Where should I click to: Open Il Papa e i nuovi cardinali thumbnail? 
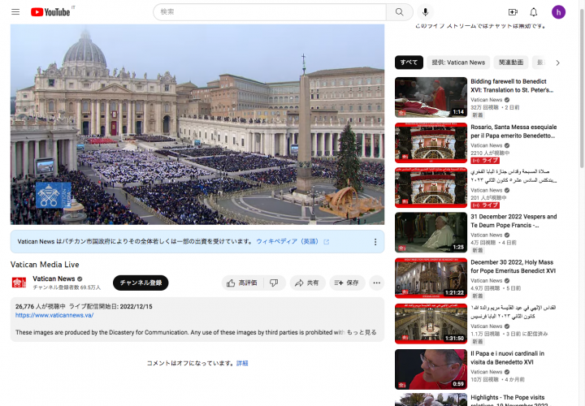(x=431, y=369)
